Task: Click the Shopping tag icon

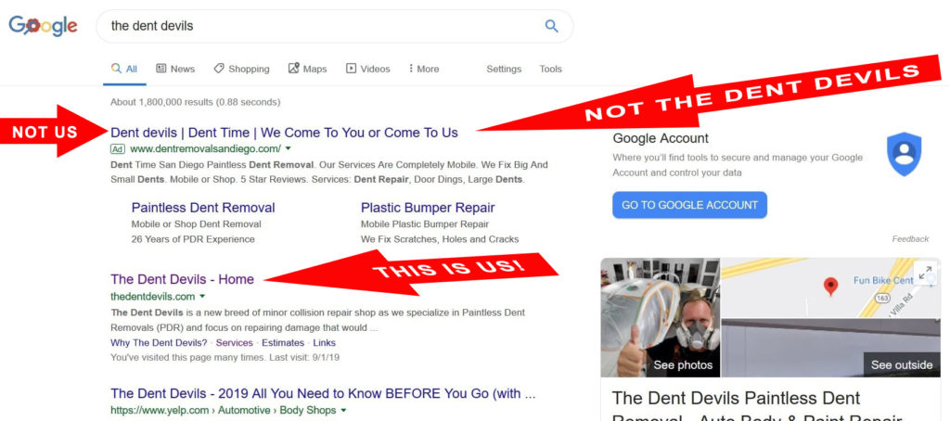Action: tap(219, 69)
